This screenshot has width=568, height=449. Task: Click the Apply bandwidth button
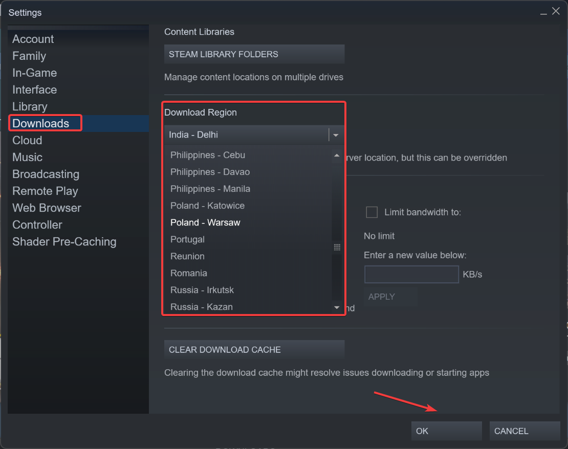[390, 297]
